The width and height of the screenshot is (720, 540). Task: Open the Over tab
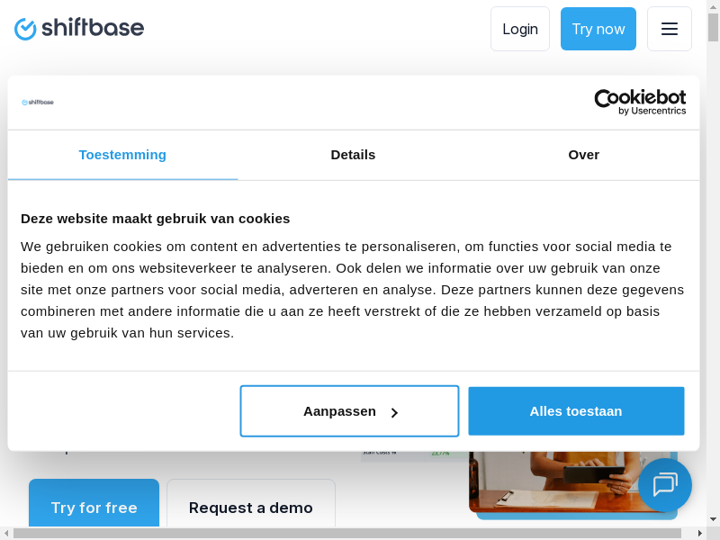(x=583, y=155)
